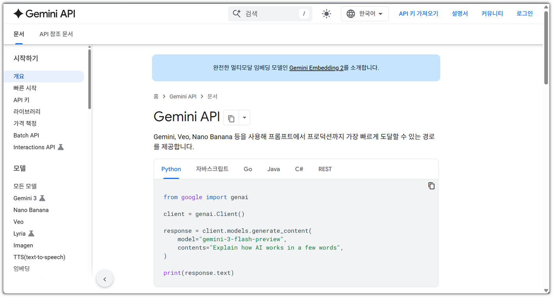Copy page using icon beside Gemini API title
The height and width of the screenshot is (297, 553).
231,117
